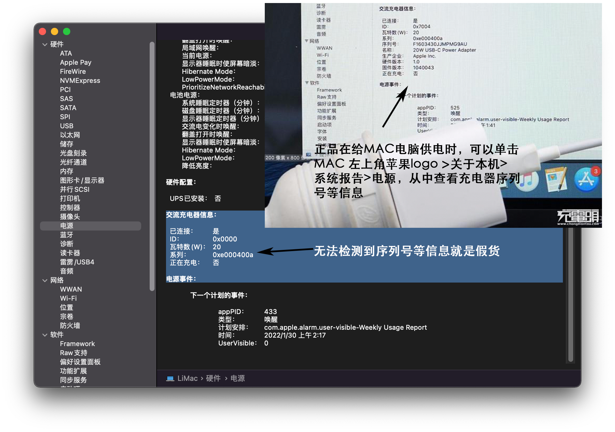The height and width of the screenshot is (432, 615).
Task: Select FireWire in the sidebar
Action: click(x=73, y=72)
